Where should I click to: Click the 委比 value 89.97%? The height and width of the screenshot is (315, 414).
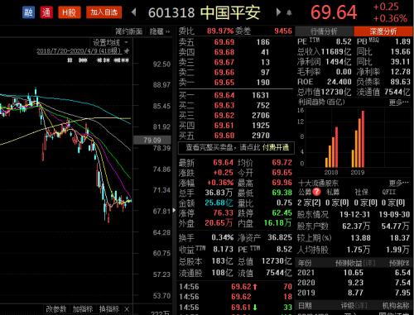coord(220,31)
